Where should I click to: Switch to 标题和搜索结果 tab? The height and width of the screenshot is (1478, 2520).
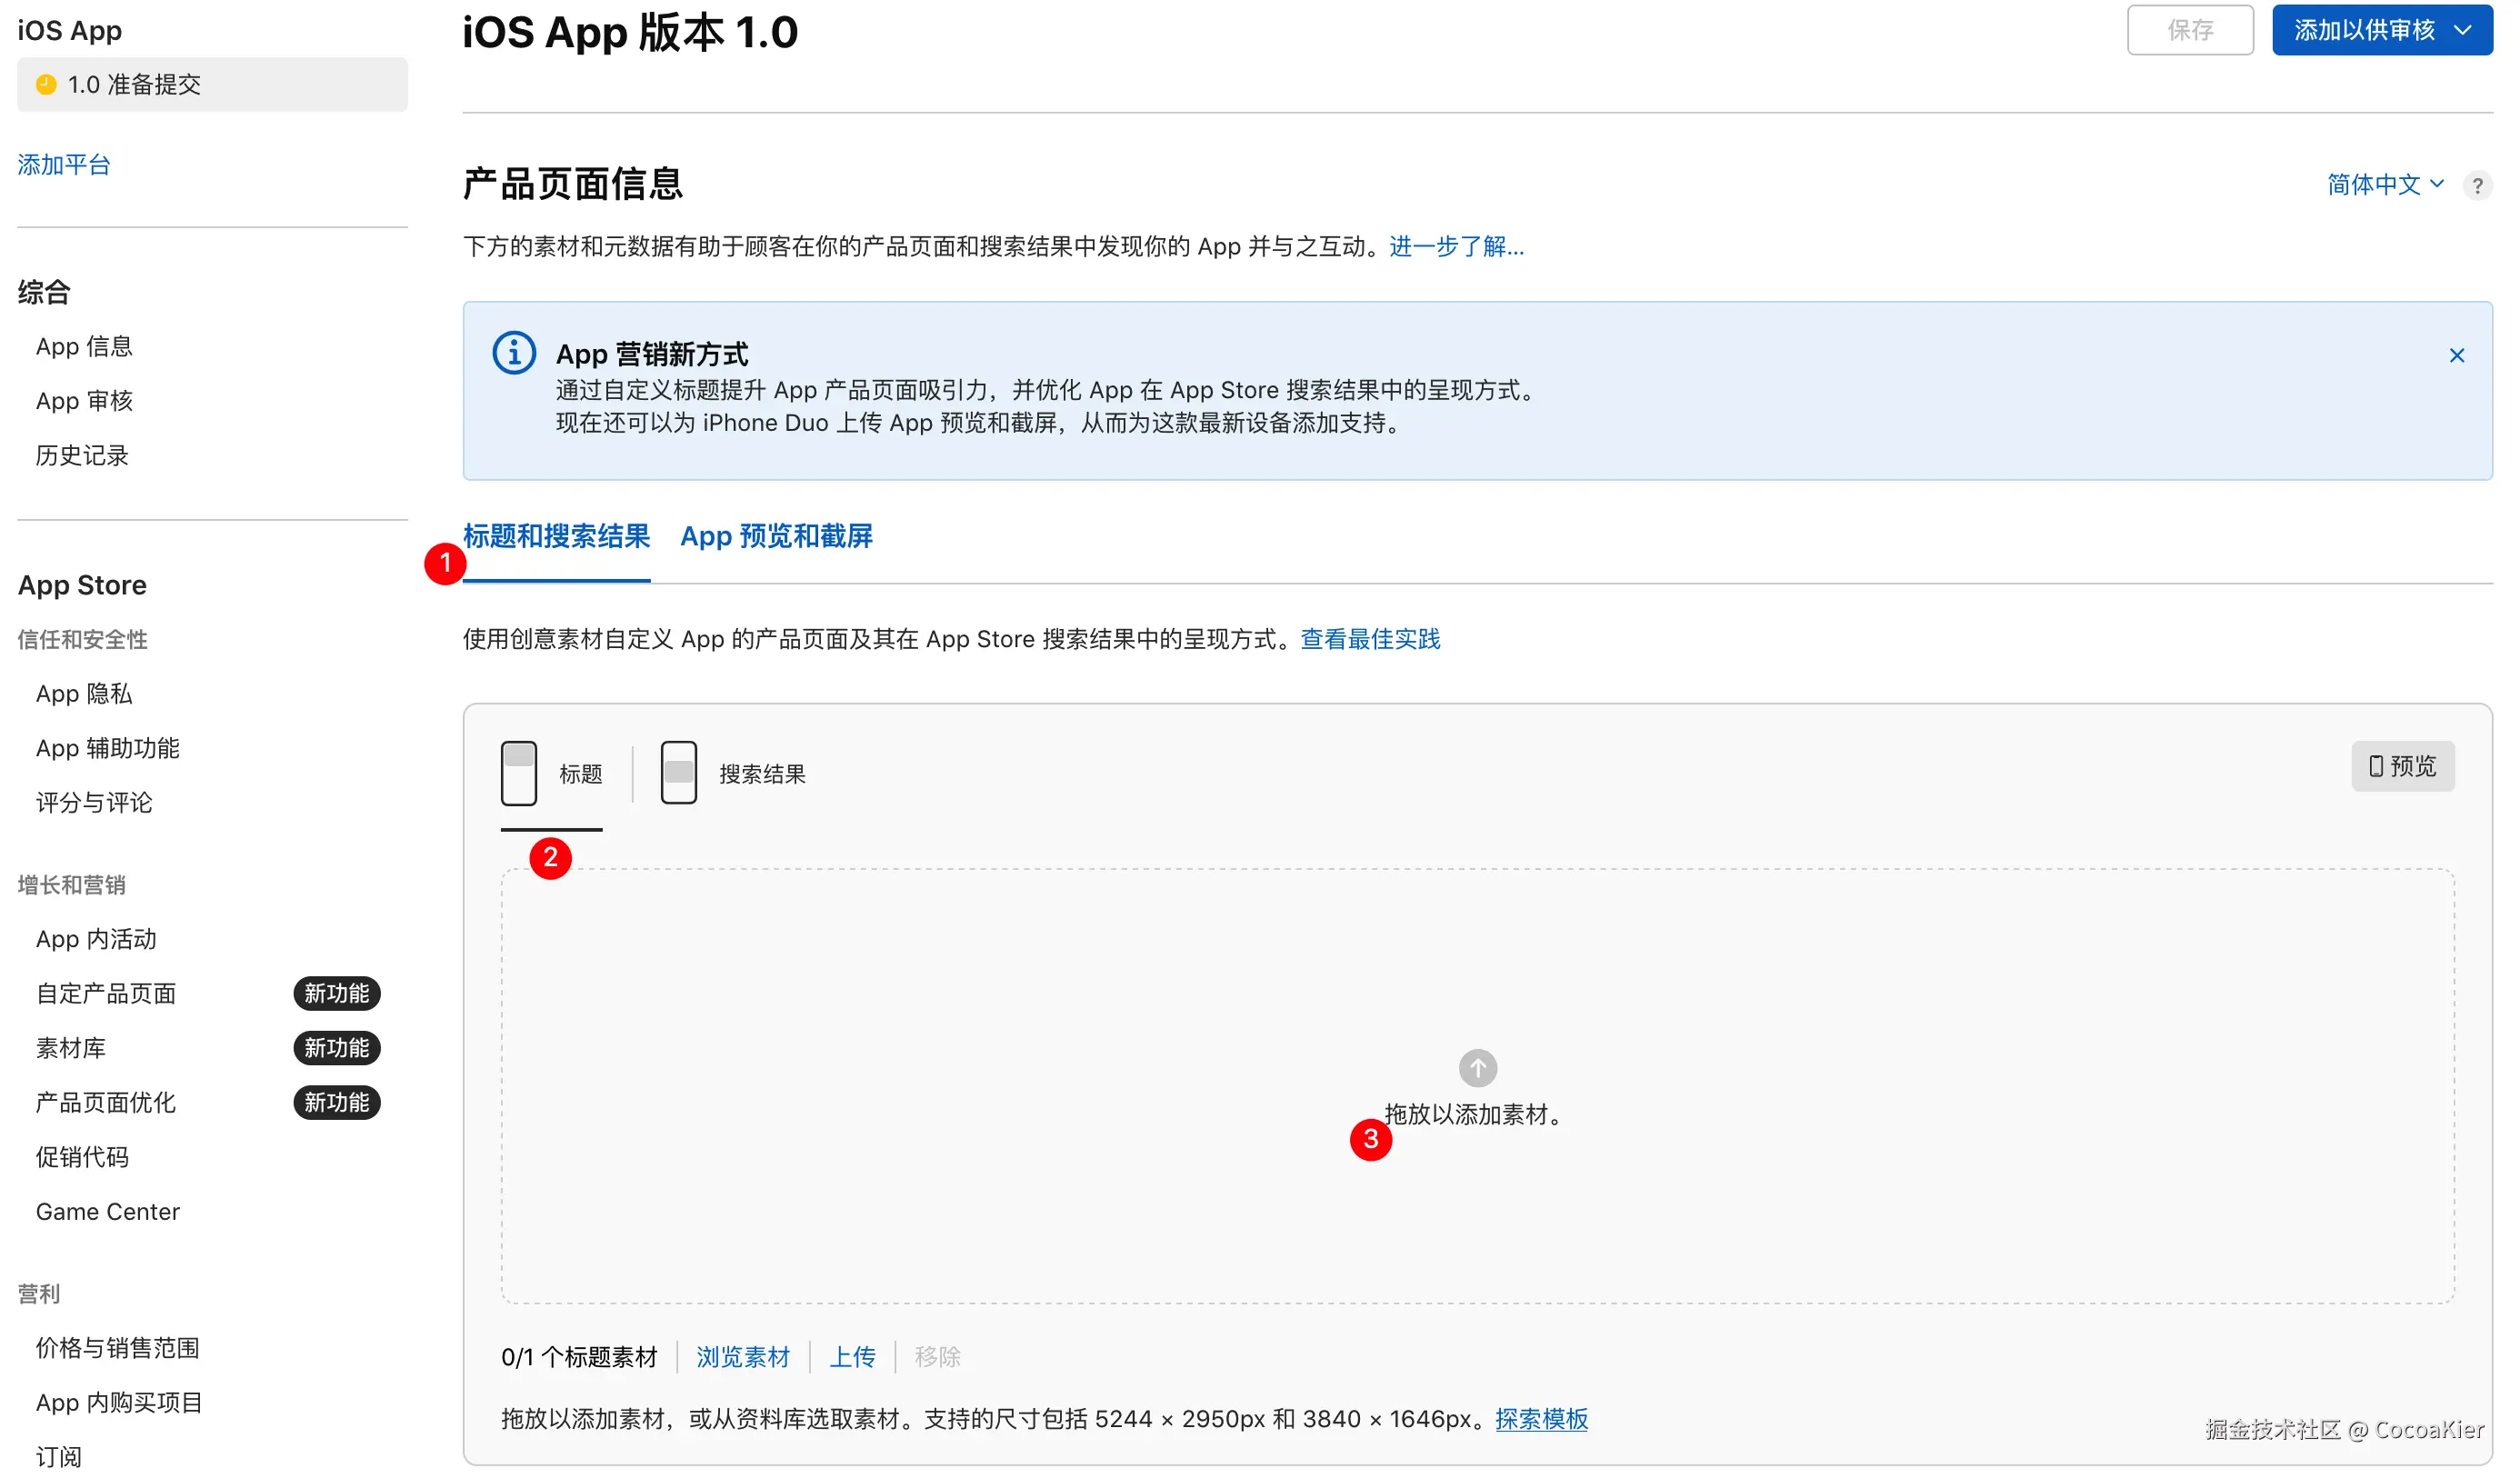point(556,537)
